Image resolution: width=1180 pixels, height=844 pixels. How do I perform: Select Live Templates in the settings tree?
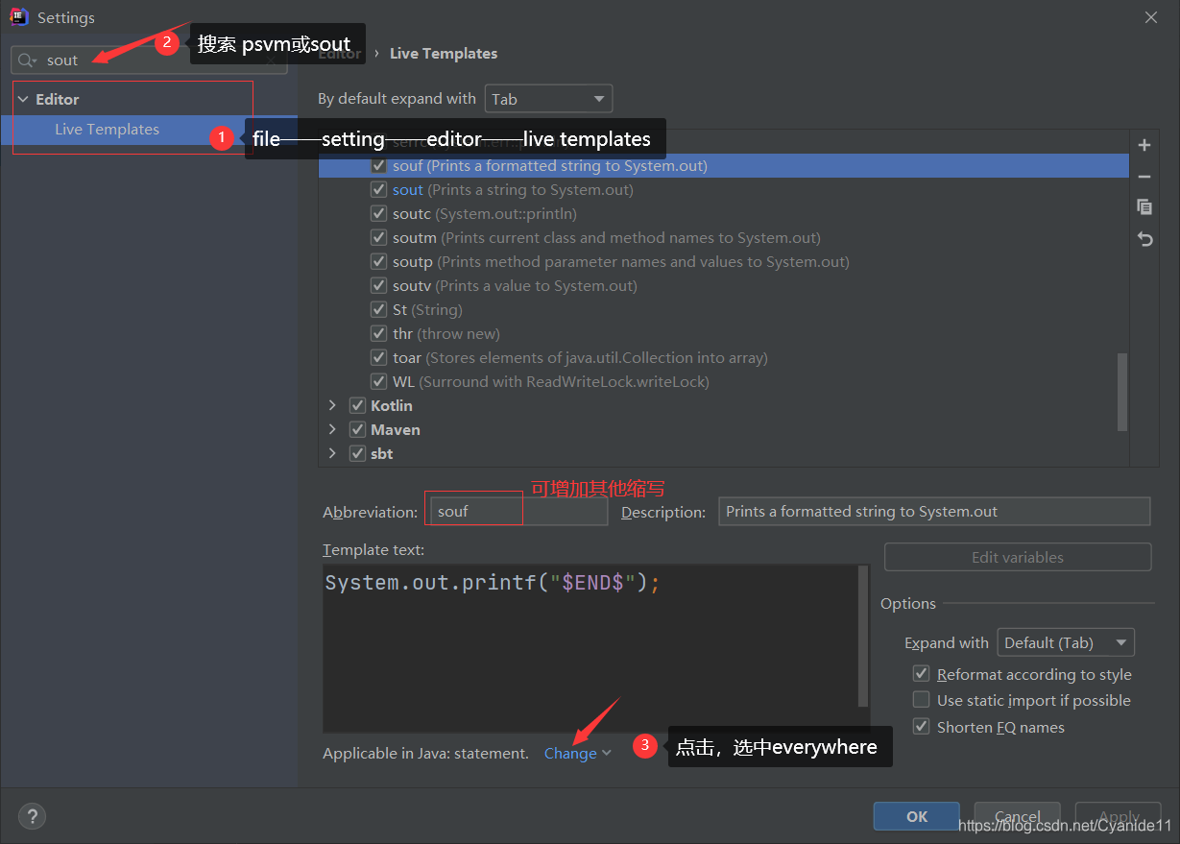[107, 129]
